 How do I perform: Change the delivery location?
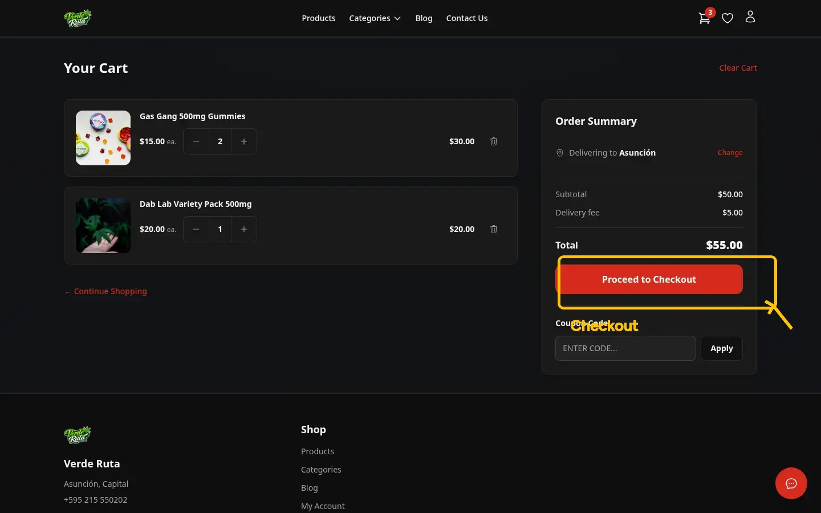(730, 153)
